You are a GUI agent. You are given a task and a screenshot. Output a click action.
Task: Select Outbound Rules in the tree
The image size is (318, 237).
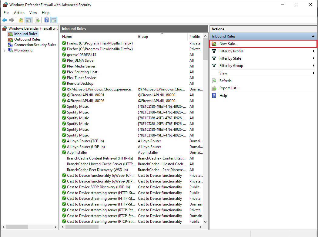click(x=27, y=39)
